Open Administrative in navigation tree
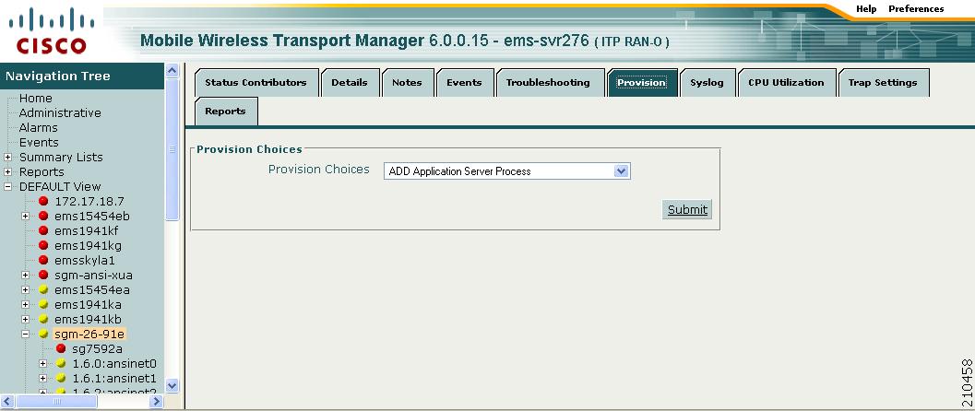The height and width of the screenshot is (411, 975). click(x=60, y=113)
